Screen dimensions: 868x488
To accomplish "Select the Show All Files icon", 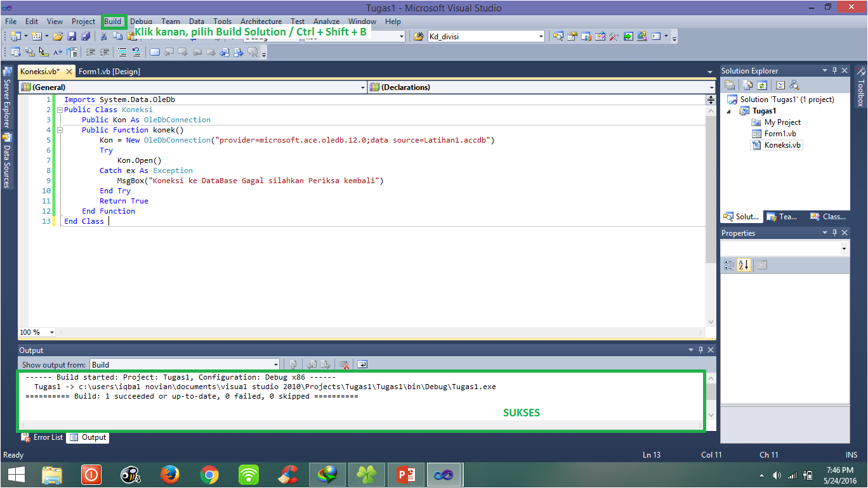I will point(746,84).
